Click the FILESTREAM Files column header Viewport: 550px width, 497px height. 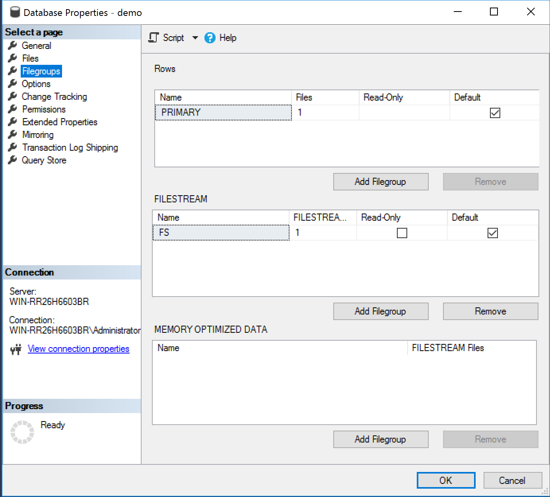[x=472, y=348]
